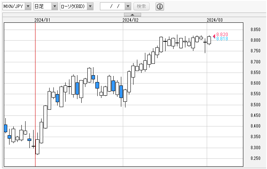Click the 8.600 price axis label
267x169 pixels.
point(256,83)
